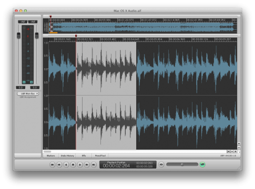This screenshot has height=189, width=255.
Task: Increase vertical zoom with the plus button
Action: click(239, 144)
